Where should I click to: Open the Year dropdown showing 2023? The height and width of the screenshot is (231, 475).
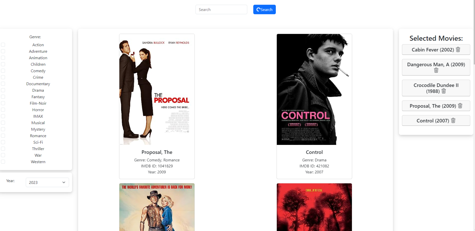tap(47, 182)
